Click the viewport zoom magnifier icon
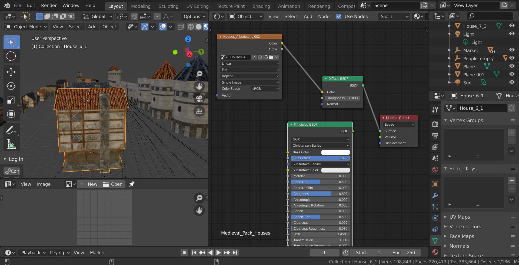Screen dimensions: 519x265 (x=199, y=74)
